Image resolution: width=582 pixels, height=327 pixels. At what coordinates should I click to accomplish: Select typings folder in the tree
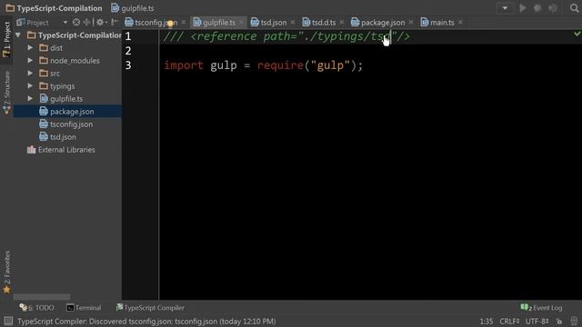click(x=63, y=86)
